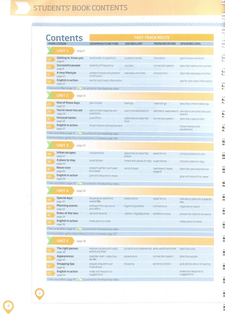This screenshot has height=314, width=225.
Task: Click the speaking goal get to know someone
Action: 192,58
